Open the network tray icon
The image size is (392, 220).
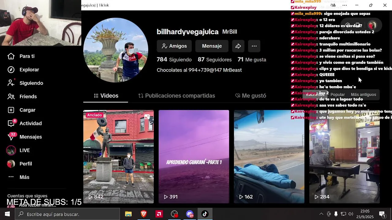[343, 214]
